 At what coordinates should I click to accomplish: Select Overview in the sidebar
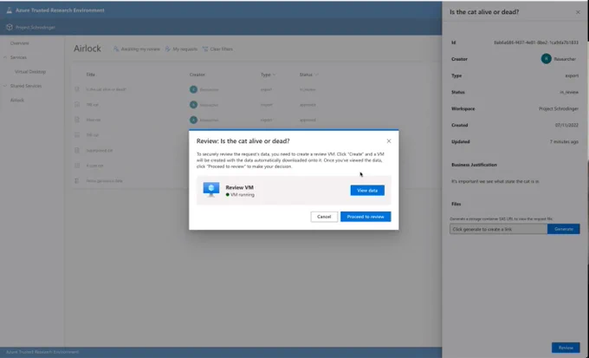pyautogui.click(x=20, y=43)
